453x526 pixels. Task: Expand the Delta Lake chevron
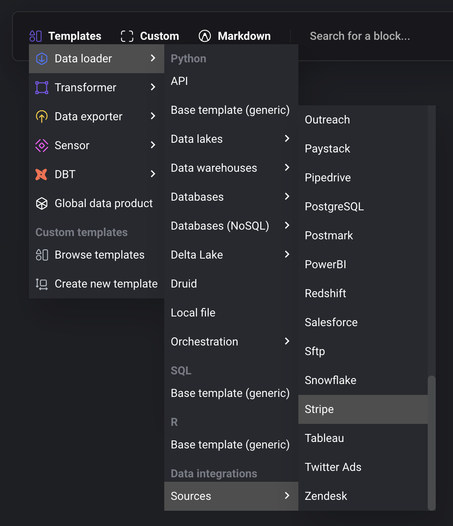pyautogui.click(x=287, y=255)
